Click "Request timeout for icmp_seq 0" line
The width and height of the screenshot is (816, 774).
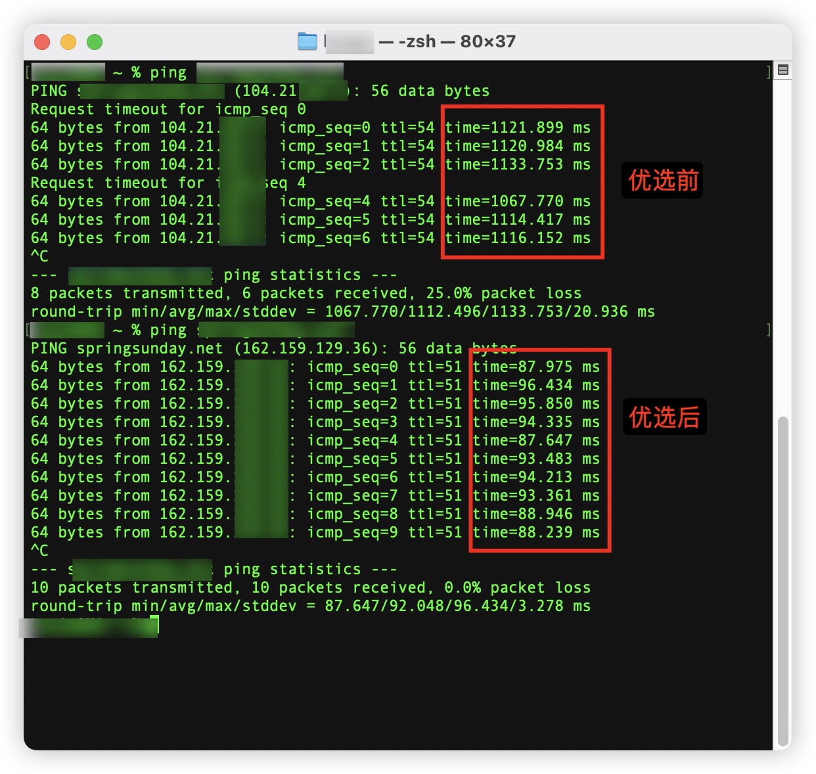pos(168,109)
